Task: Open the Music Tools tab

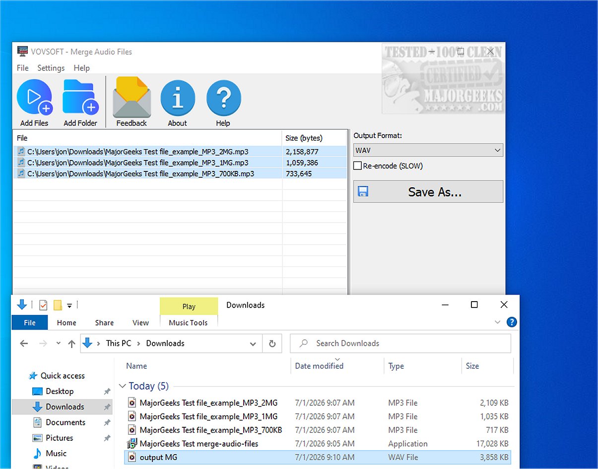Action: pyautogui.click(x=189, y=322)
